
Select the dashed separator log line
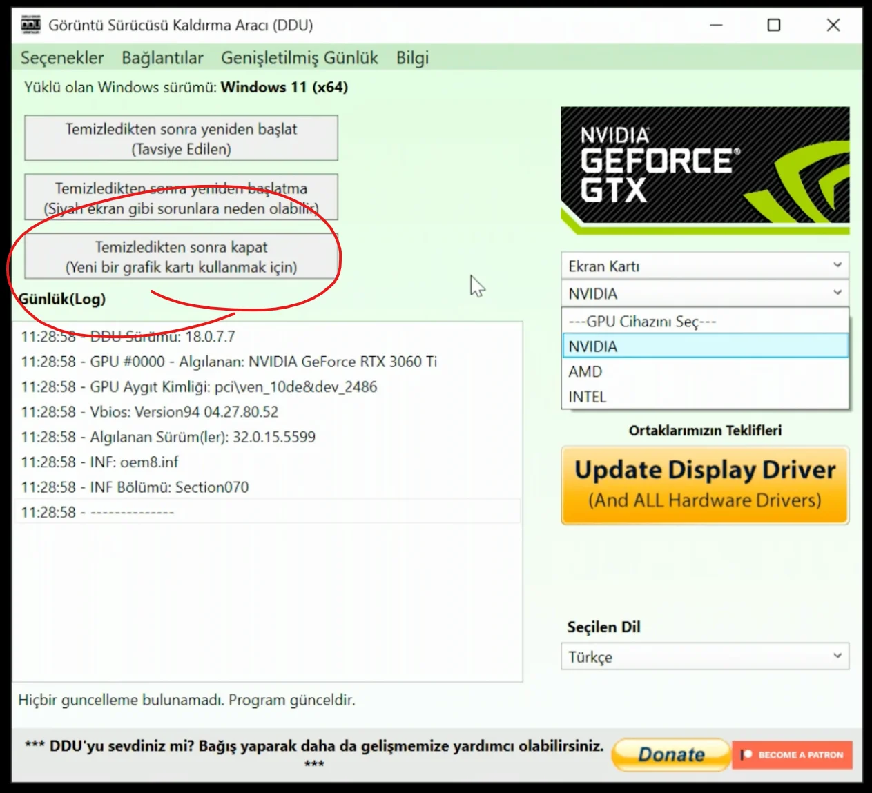267,512
